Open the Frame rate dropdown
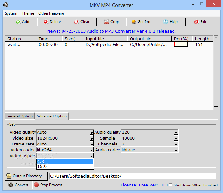 click(91, 144)
